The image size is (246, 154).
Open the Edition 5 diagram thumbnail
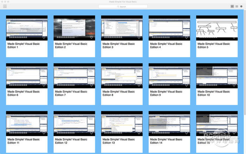(217, 27)
